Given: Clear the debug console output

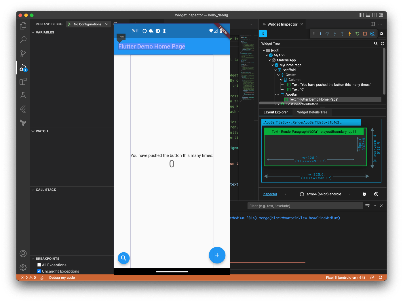Looking at the screenshot, I should [x=367, y=206].
